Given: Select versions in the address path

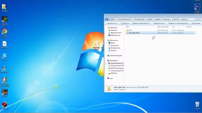Looking at the screenshot, I should [x=184, y=19].
